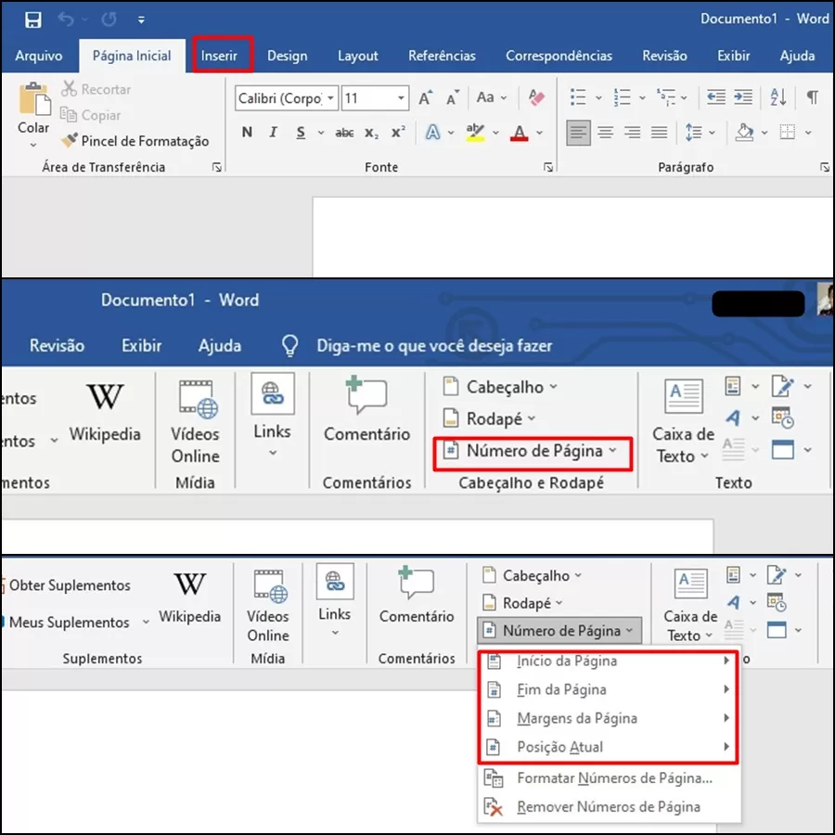
Task: Open Área de Transferência dialog launcher
Action: coord(217,167)
